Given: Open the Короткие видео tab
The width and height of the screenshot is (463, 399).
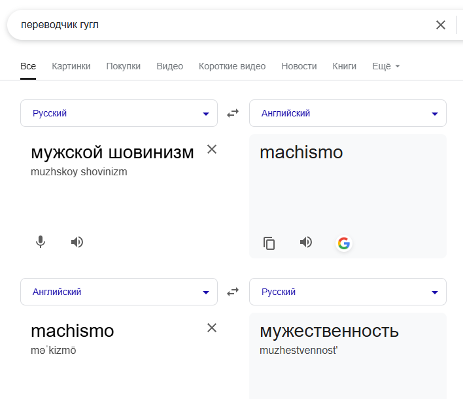Looking at the screenshot, I should click(x=232, y=66).
